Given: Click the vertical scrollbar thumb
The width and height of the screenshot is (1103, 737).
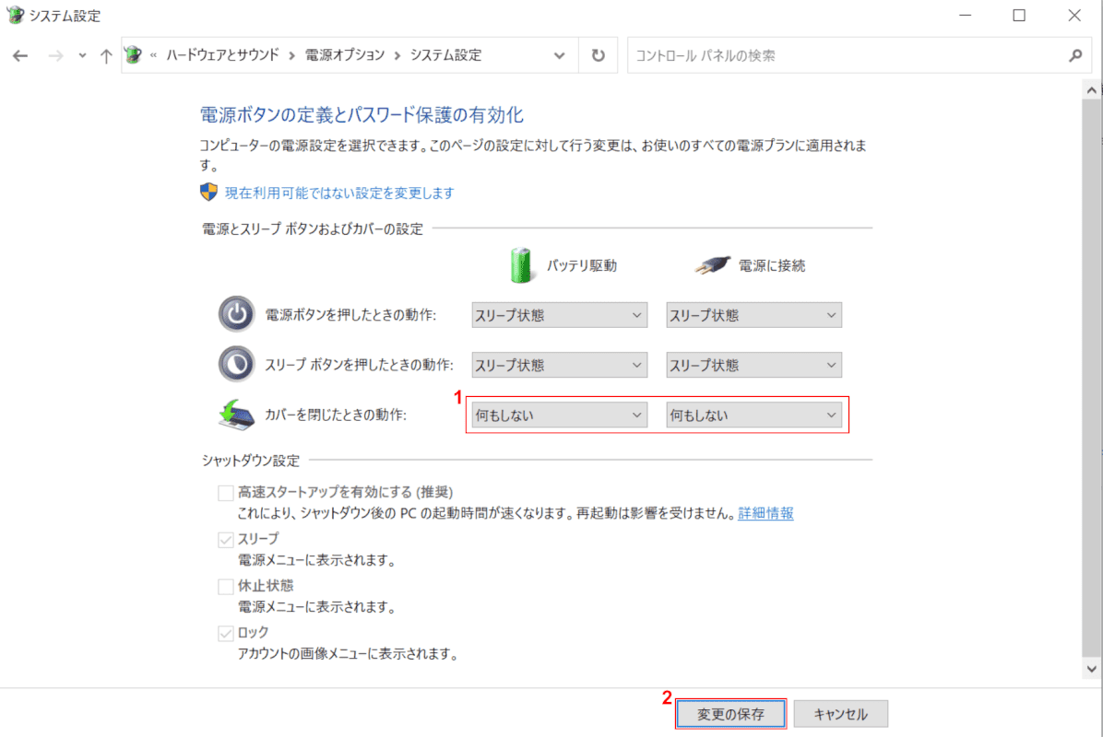Looking at the screenshot, I should pos(1091,376).
